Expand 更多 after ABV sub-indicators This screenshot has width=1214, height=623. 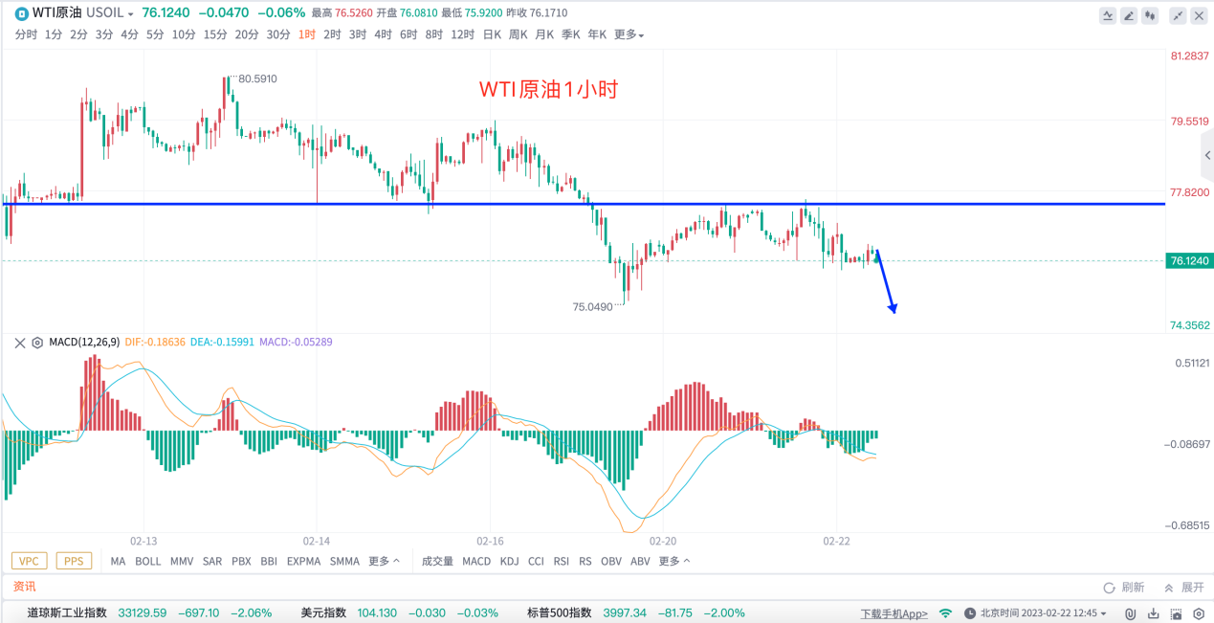click(673, 561)
